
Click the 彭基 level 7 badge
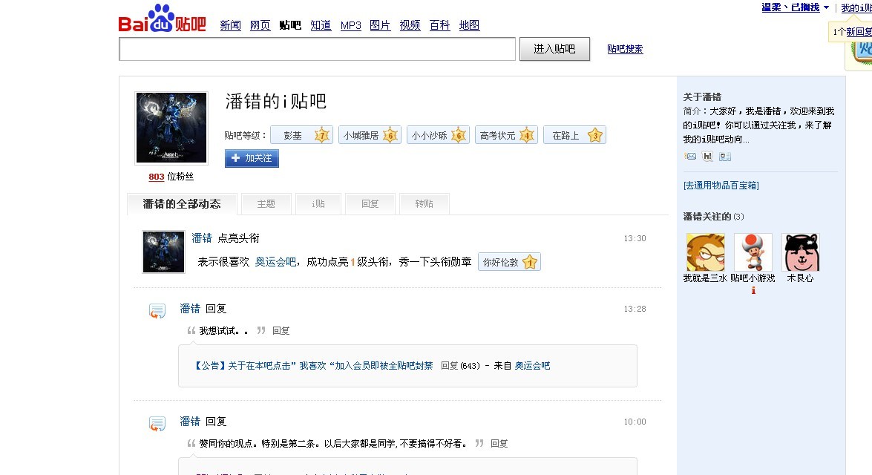(301, 135)
